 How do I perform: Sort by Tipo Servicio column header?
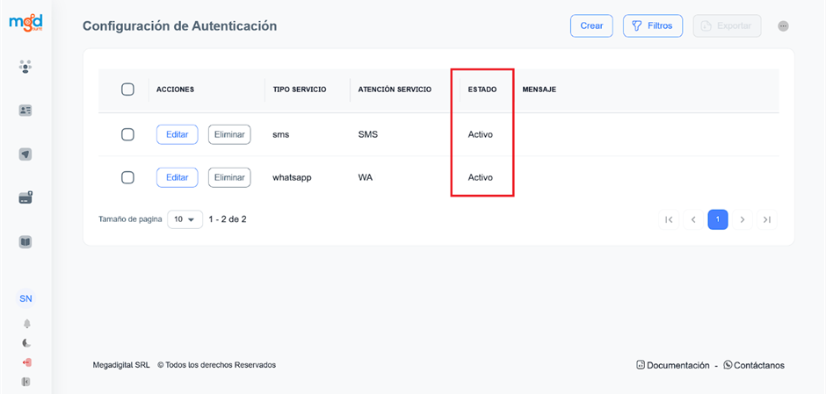[299, 90]
